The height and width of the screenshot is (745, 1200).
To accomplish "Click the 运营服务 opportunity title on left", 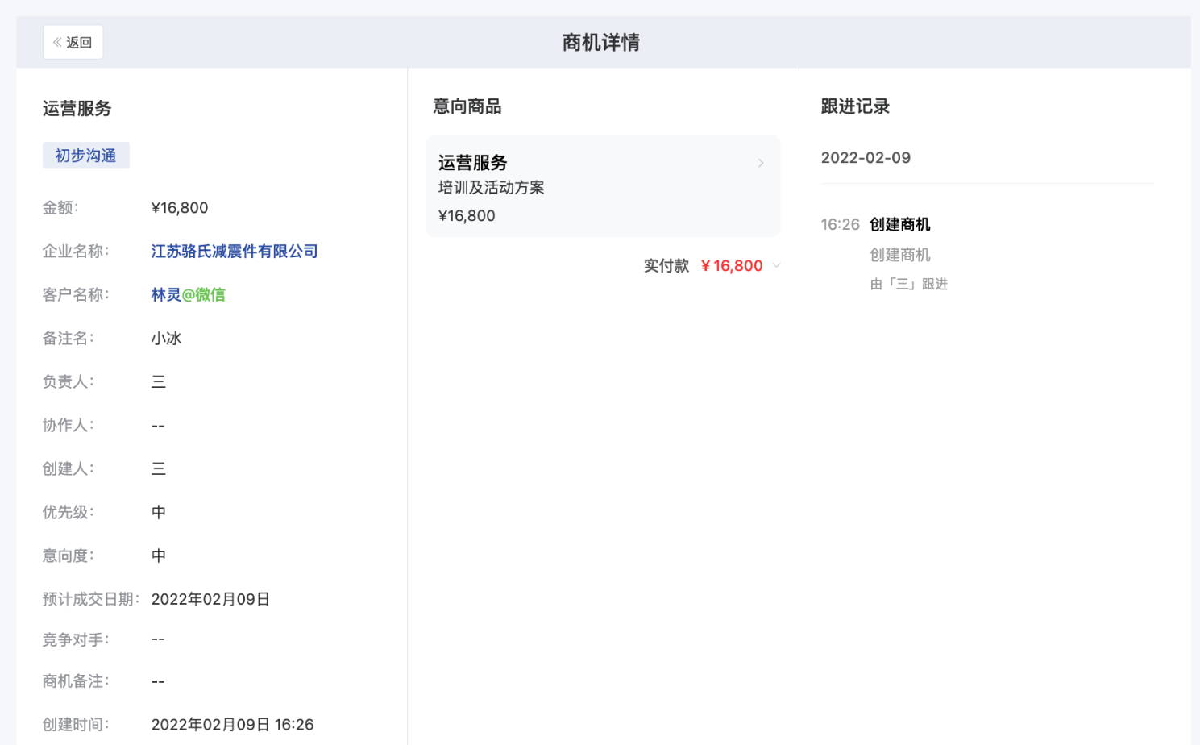I will click(x=77, y=109).
